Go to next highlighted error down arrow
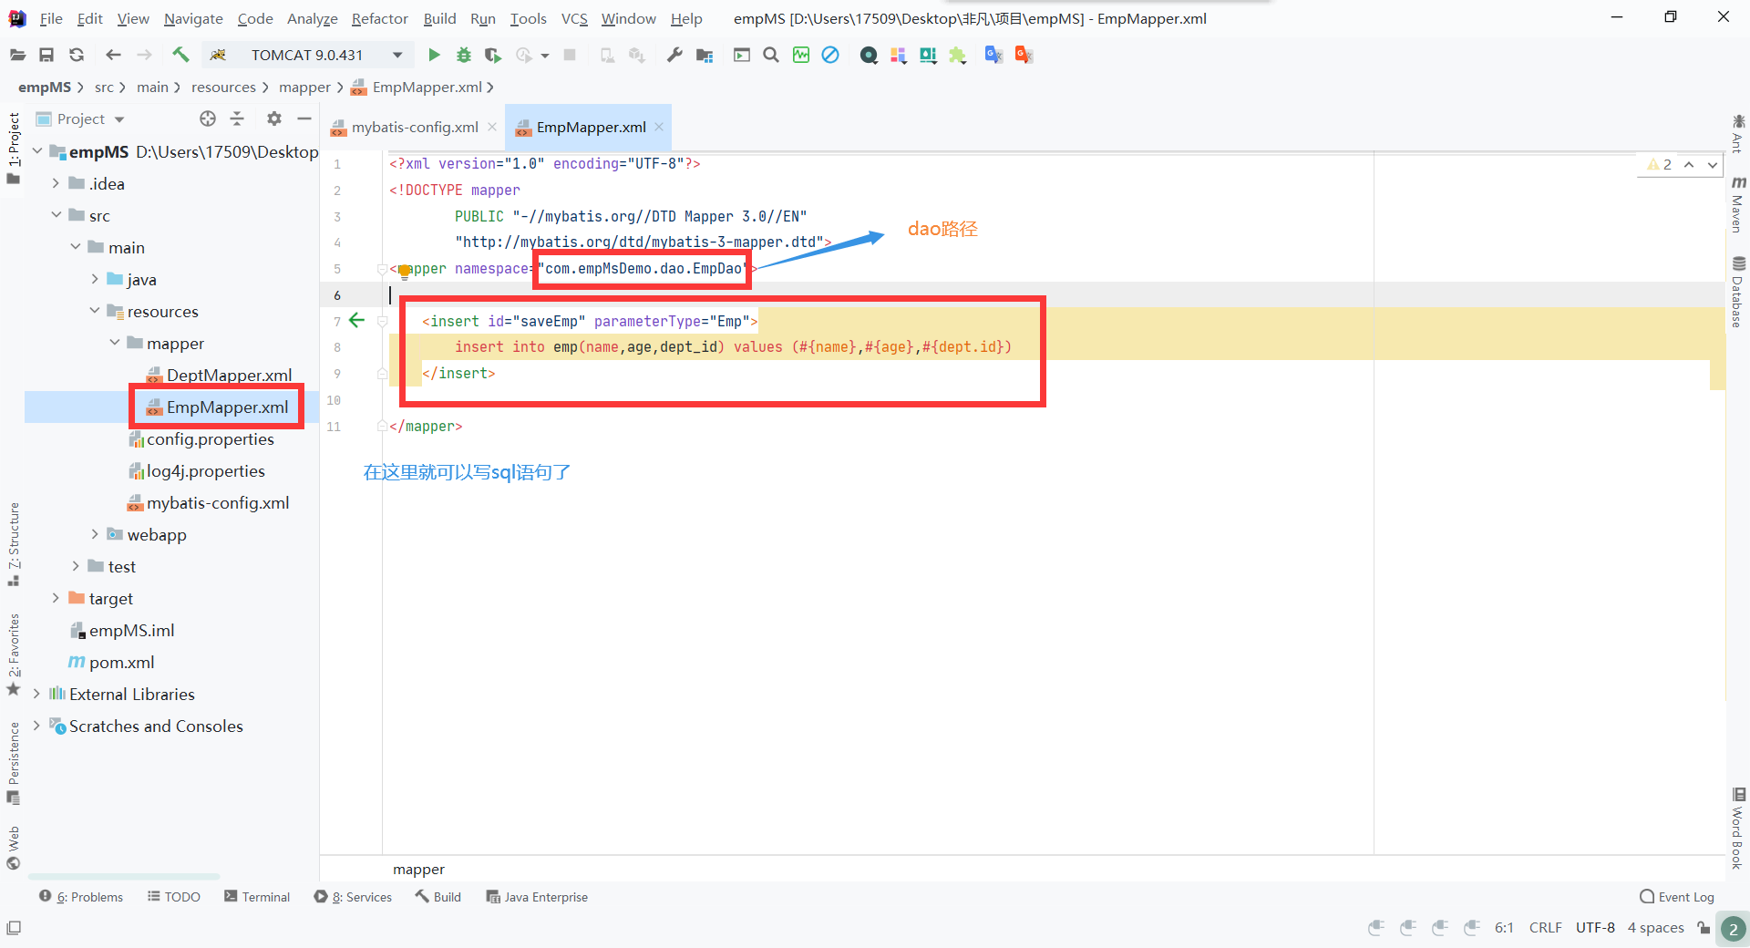Viewport: 1750px width, 948px height. point(1713,165)
